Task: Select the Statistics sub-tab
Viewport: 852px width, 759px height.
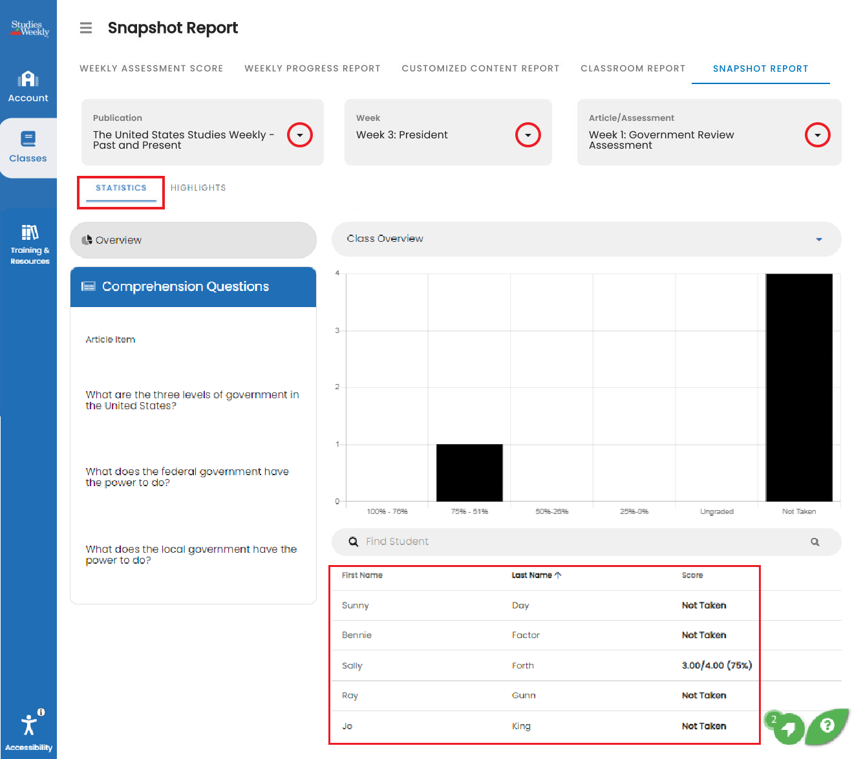Action: [121, 188]
